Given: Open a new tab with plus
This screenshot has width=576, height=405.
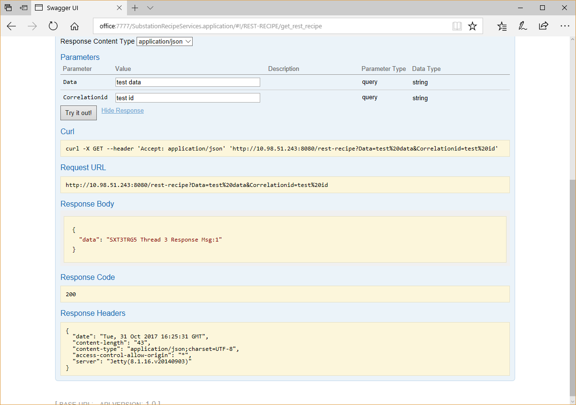Looking at the screenshot, I should (135, 8).
